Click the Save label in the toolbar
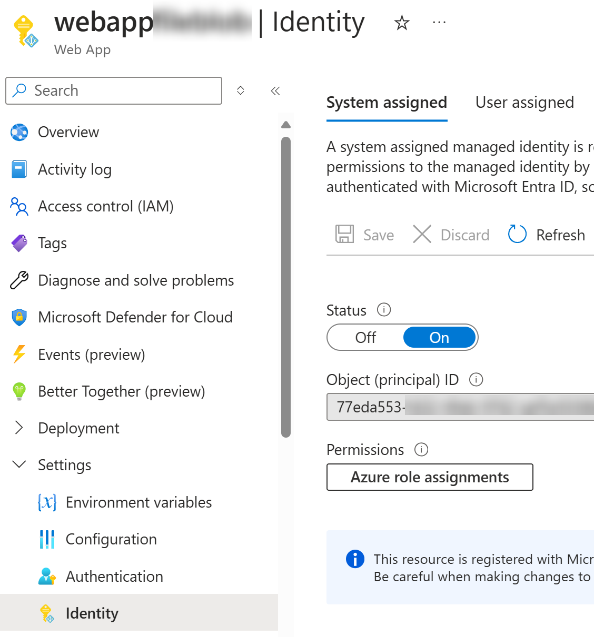The image size is (594, 637). [x=379, y=235]
